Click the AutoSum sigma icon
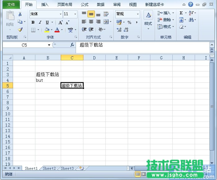The height and width of the screenshot is (180, 217). pyautogui.click(x=181, y=13)
